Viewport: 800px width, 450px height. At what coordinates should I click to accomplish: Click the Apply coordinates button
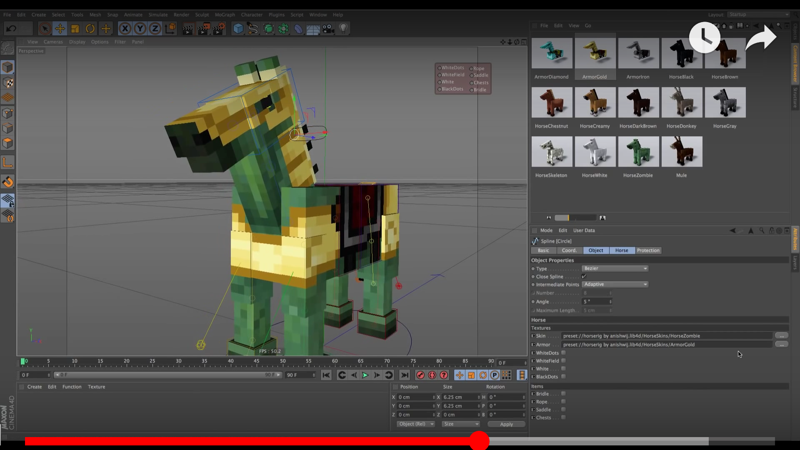506,424
